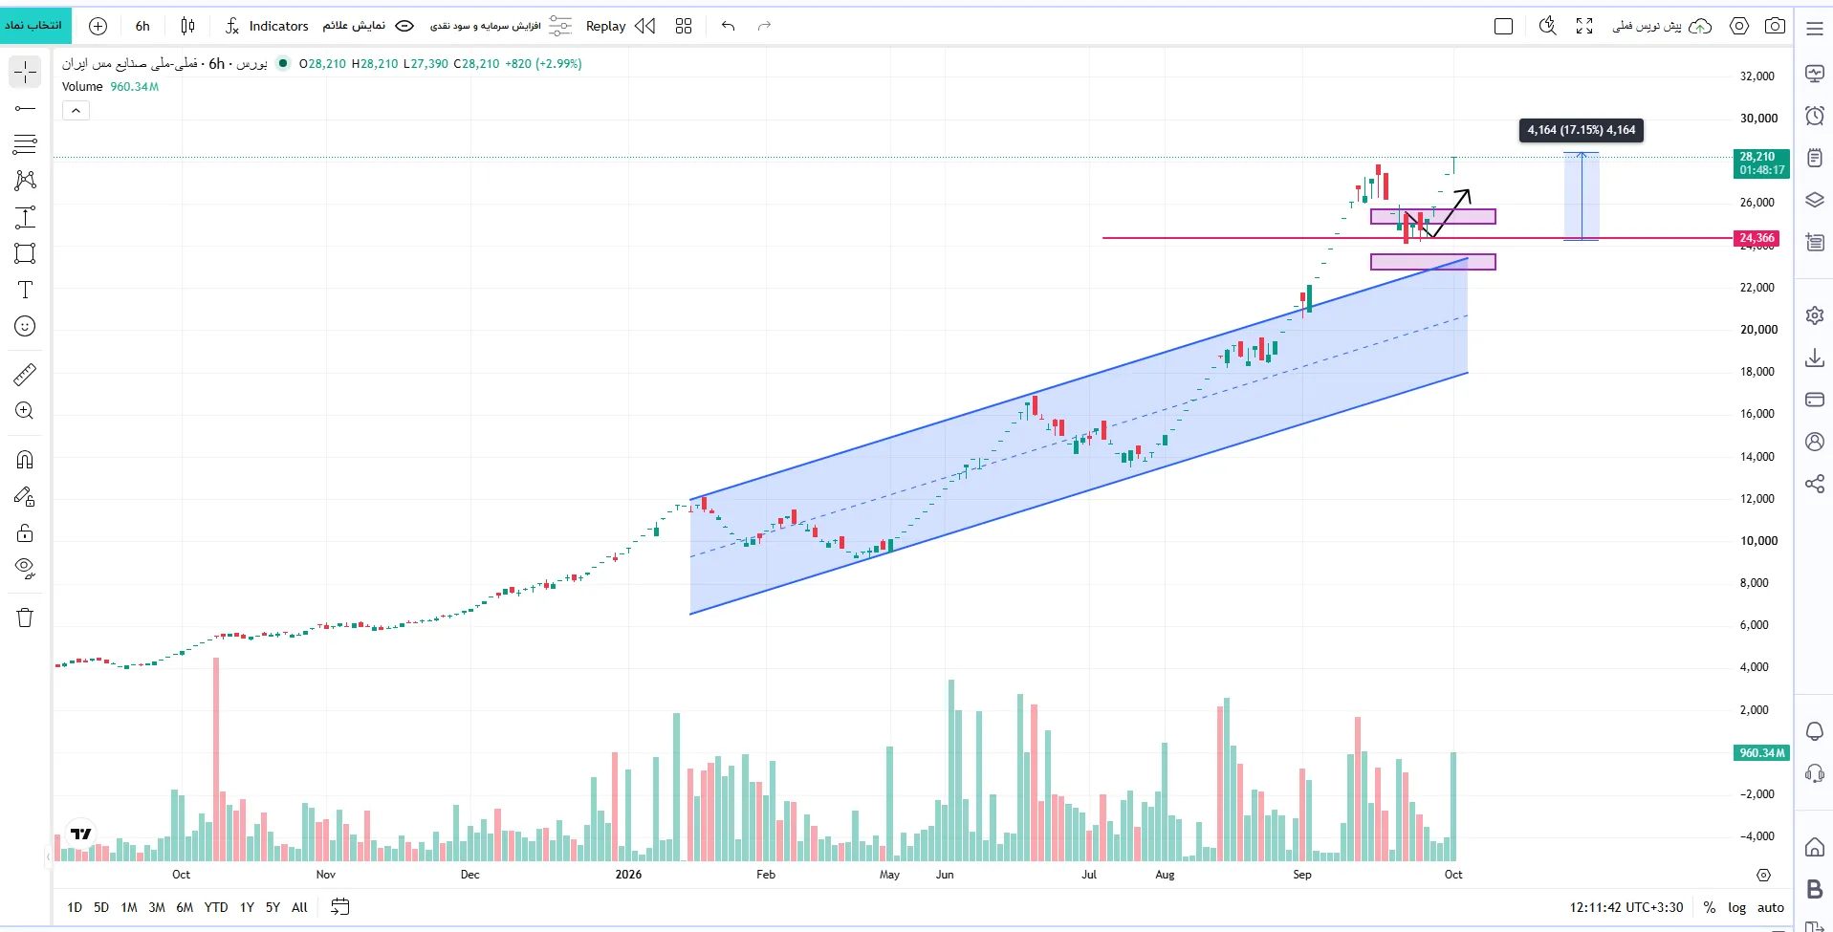The height and width of the screenshot is (932, 1833).
Task: Open the Fibonacci retracement tools
Action: pyautogui.click(x=25, y=144)
